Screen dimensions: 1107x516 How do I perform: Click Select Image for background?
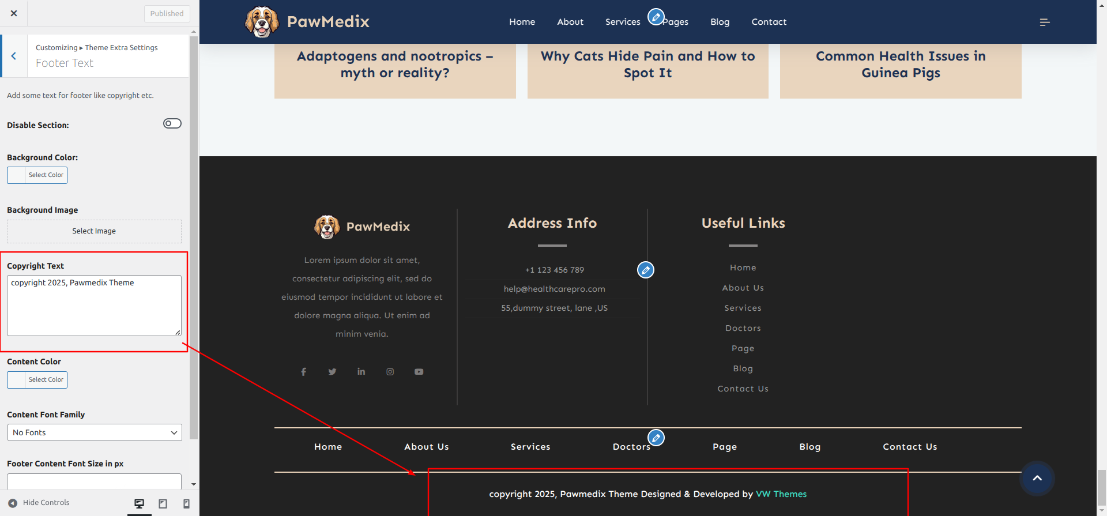click(x=94, y=231)
